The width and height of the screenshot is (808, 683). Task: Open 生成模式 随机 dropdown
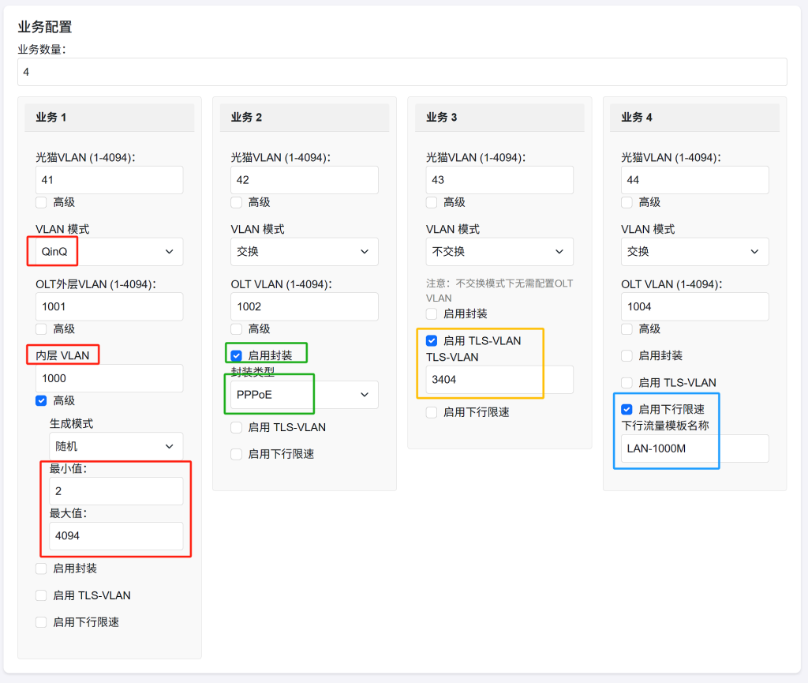pos(116,446)
